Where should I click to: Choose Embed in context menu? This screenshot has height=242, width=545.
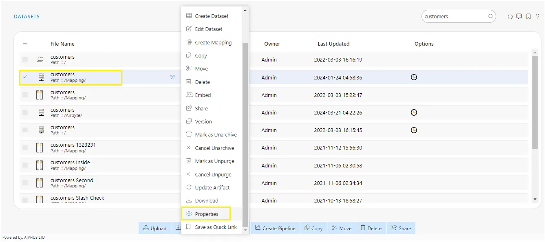coord(212,95)
